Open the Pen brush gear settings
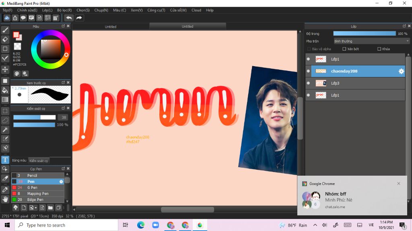 (61, 182)
